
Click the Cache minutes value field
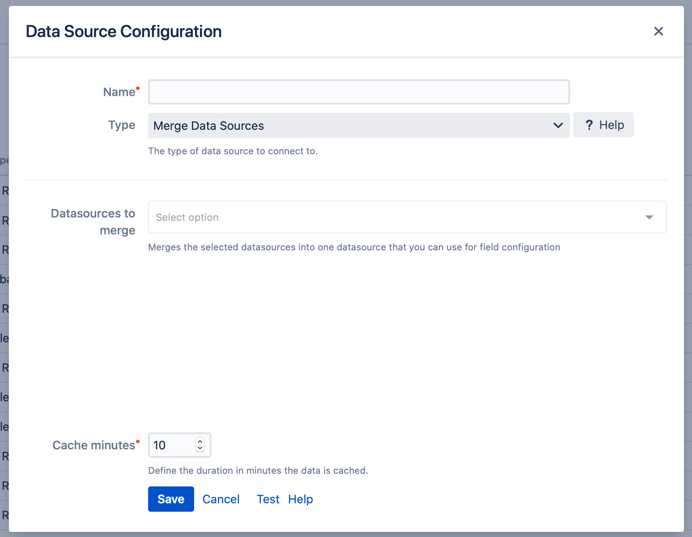[171, 445]
